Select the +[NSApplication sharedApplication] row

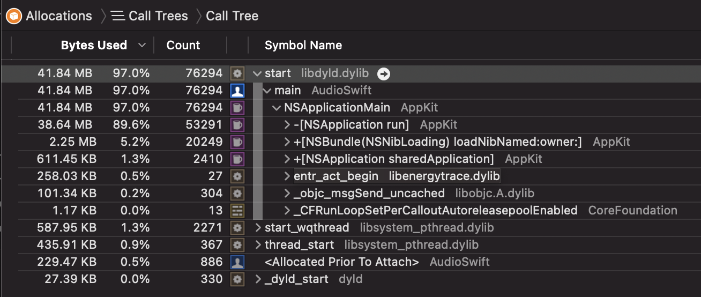pos(394,159)
